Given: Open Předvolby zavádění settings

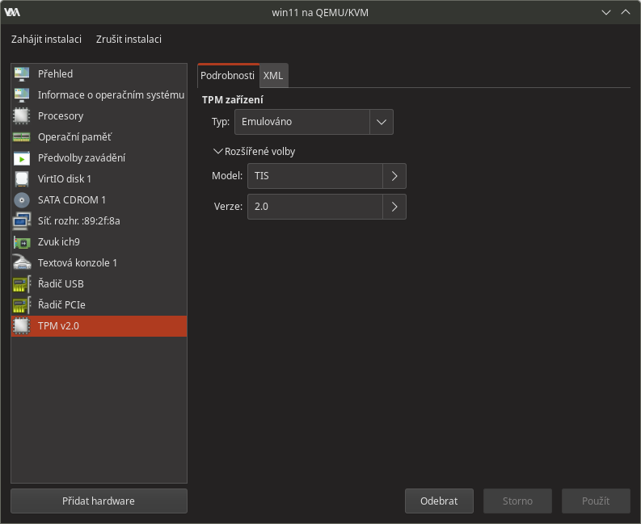Looking at the screenshot, I should tap(99, 158).
